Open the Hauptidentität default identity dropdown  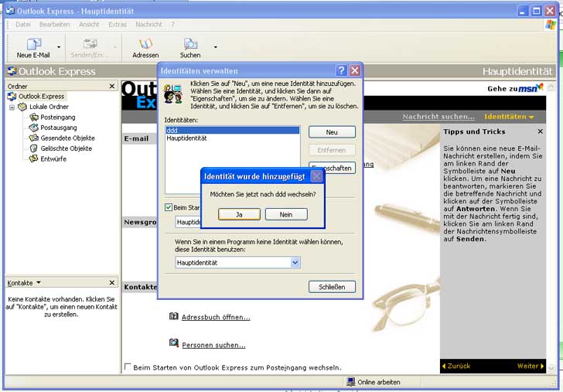point(295,263)
